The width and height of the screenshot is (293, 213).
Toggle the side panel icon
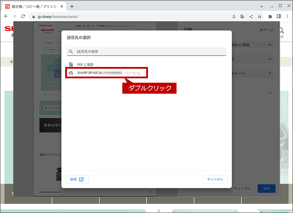[279, 16]
